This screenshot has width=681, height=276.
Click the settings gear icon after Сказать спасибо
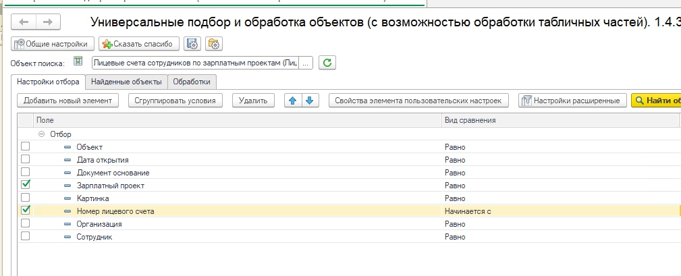[192, 44]
